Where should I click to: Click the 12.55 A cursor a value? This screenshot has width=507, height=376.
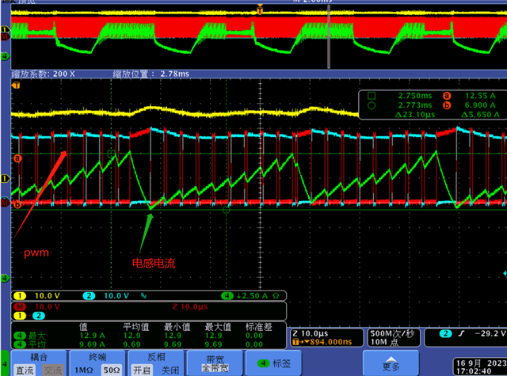click(480, 96)
